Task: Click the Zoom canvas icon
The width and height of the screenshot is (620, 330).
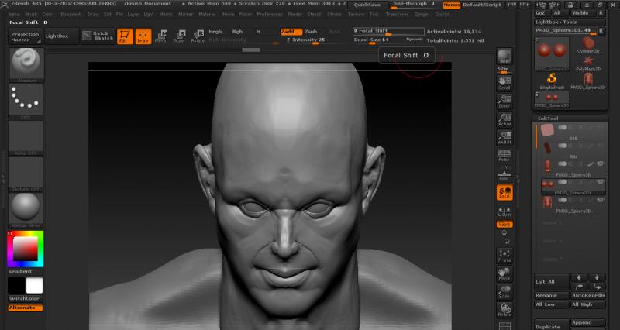Action: pyautogui.click(x=505, y=101)
